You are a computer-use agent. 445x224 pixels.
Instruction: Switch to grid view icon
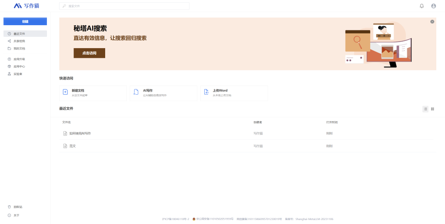tap(432, 109)
